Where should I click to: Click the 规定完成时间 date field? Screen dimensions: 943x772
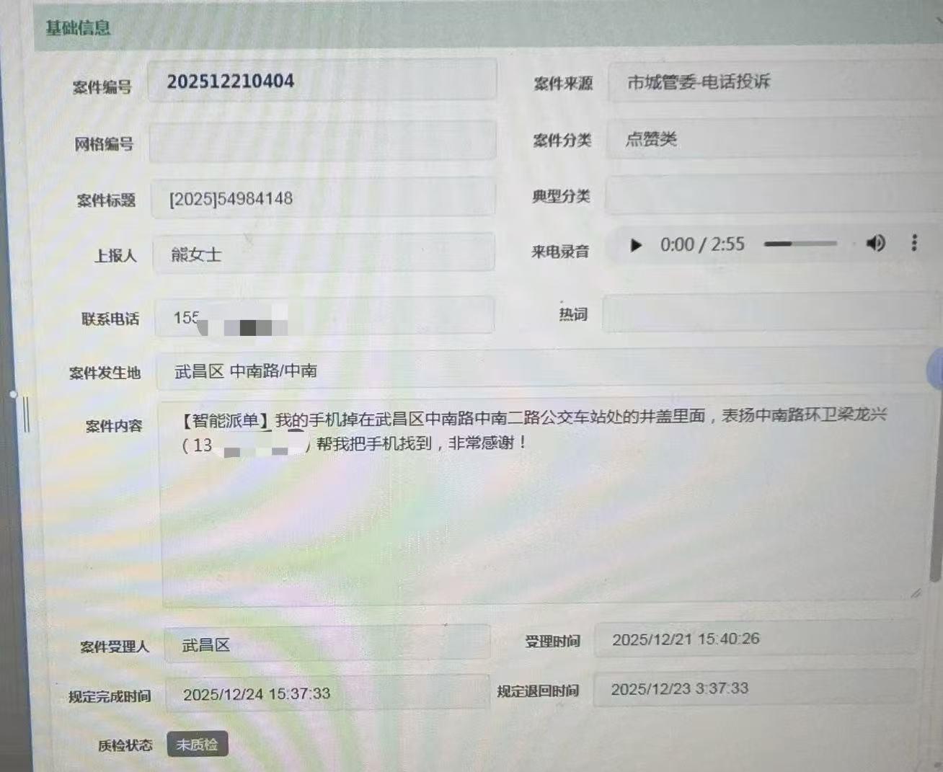click(326, 694)
